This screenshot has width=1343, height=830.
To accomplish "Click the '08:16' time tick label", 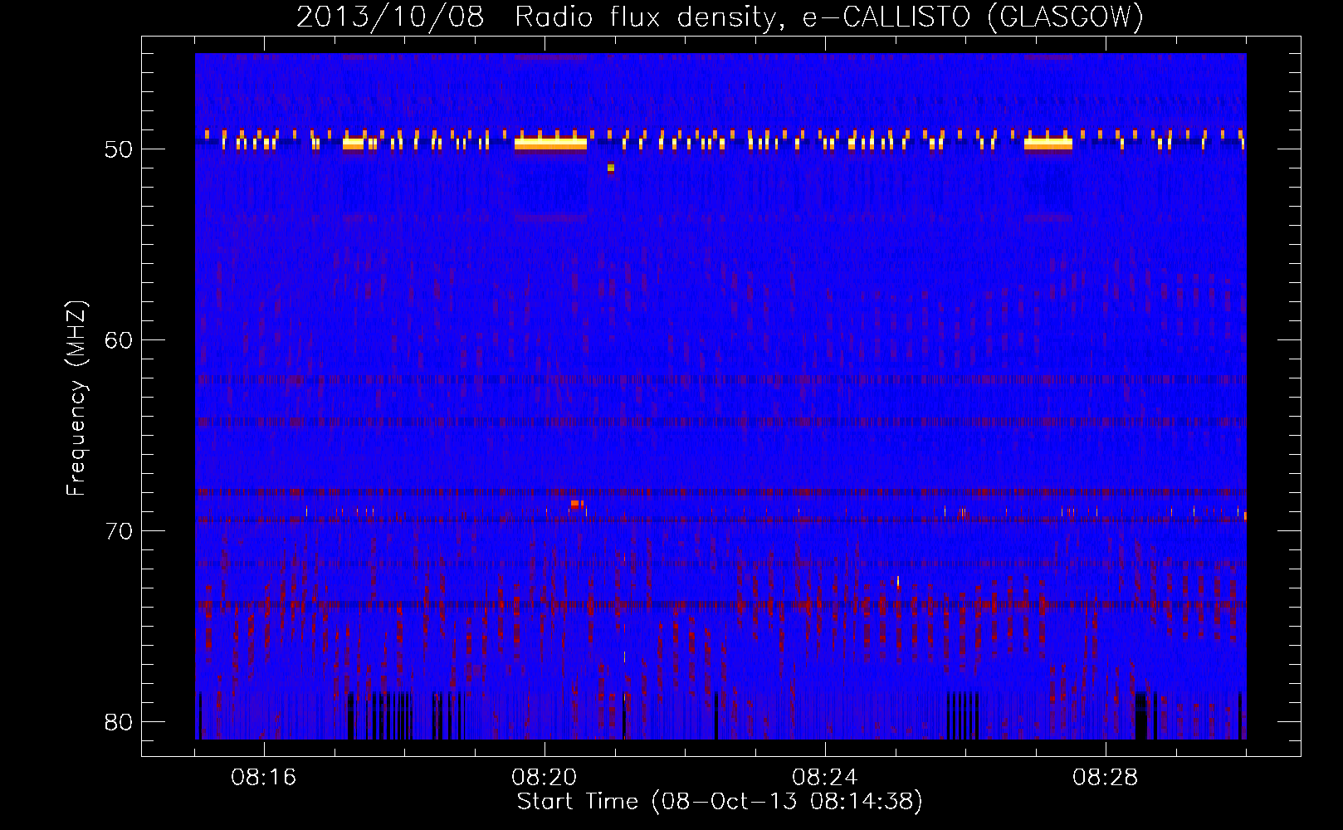I will tap(264, 778).
